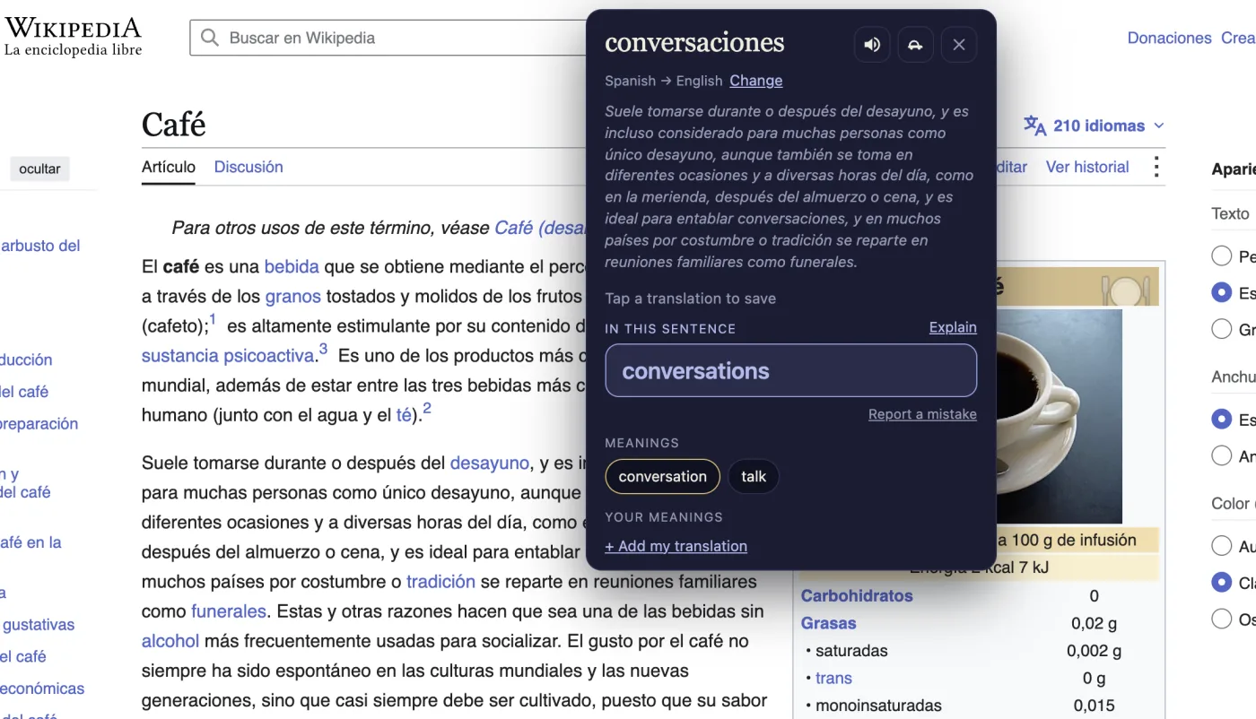This screenshot has height=719, width=1256.
Task: Open the 'sustancia psicoactiva' link
Action: [228, 355]
